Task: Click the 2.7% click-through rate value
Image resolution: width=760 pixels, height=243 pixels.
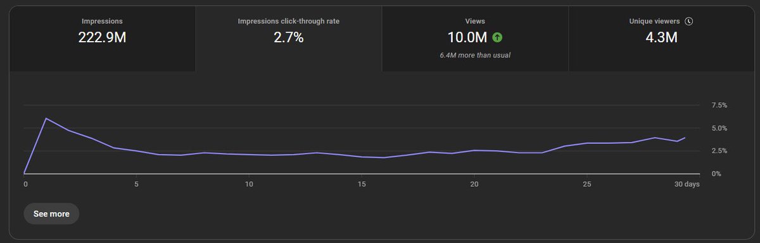Action: pyautogui.click(x=288, y=37)
